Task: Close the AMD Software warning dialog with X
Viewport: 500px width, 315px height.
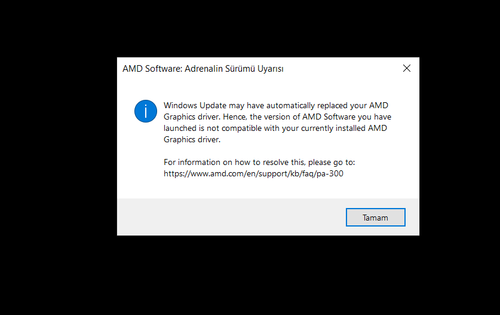Action: 407,68
